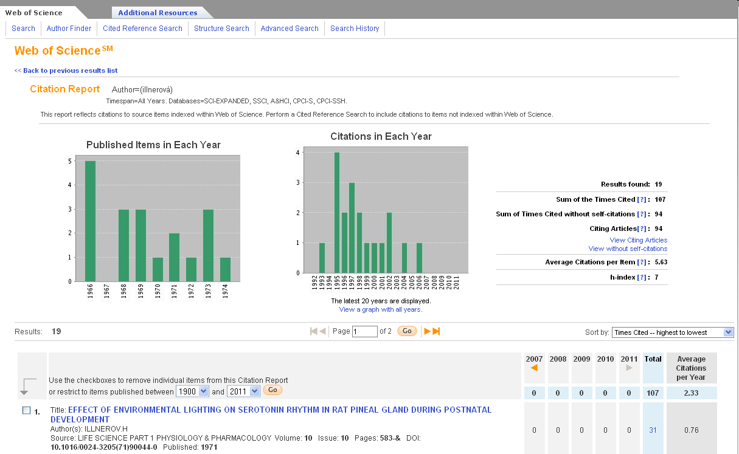This screenshot has width=739, height=454.
Task: Click the Web of Science orange heading
Action: click(x=64, y=50)
